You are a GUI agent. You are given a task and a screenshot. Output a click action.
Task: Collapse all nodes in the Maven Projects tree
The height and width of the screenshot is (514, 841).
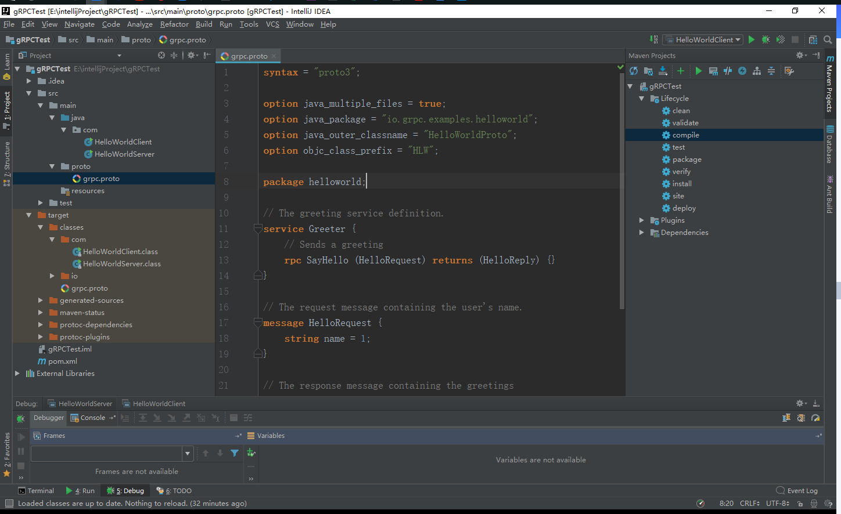(x=771, y=71)
